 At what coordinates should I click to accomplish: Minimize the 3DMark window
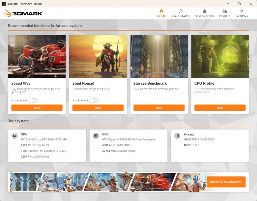point(228,4)
